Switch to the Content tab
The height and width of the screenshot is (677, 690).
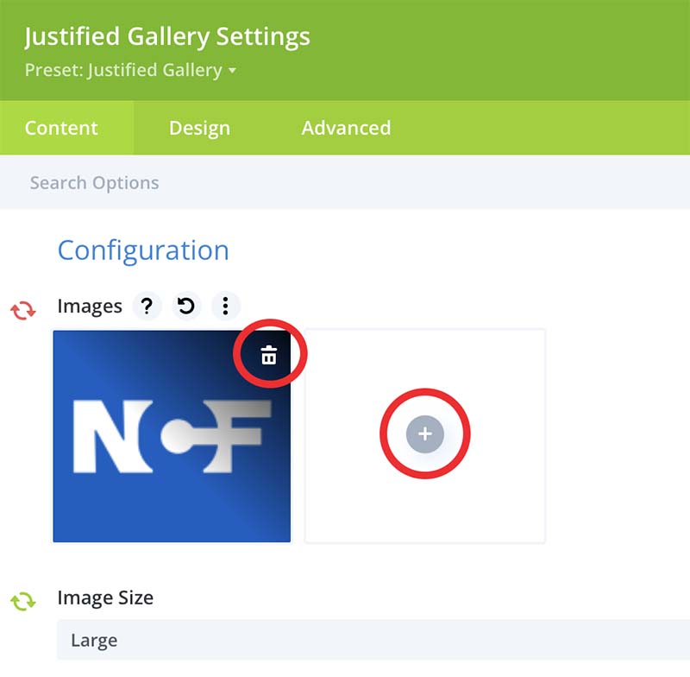(x=61, y=128)
